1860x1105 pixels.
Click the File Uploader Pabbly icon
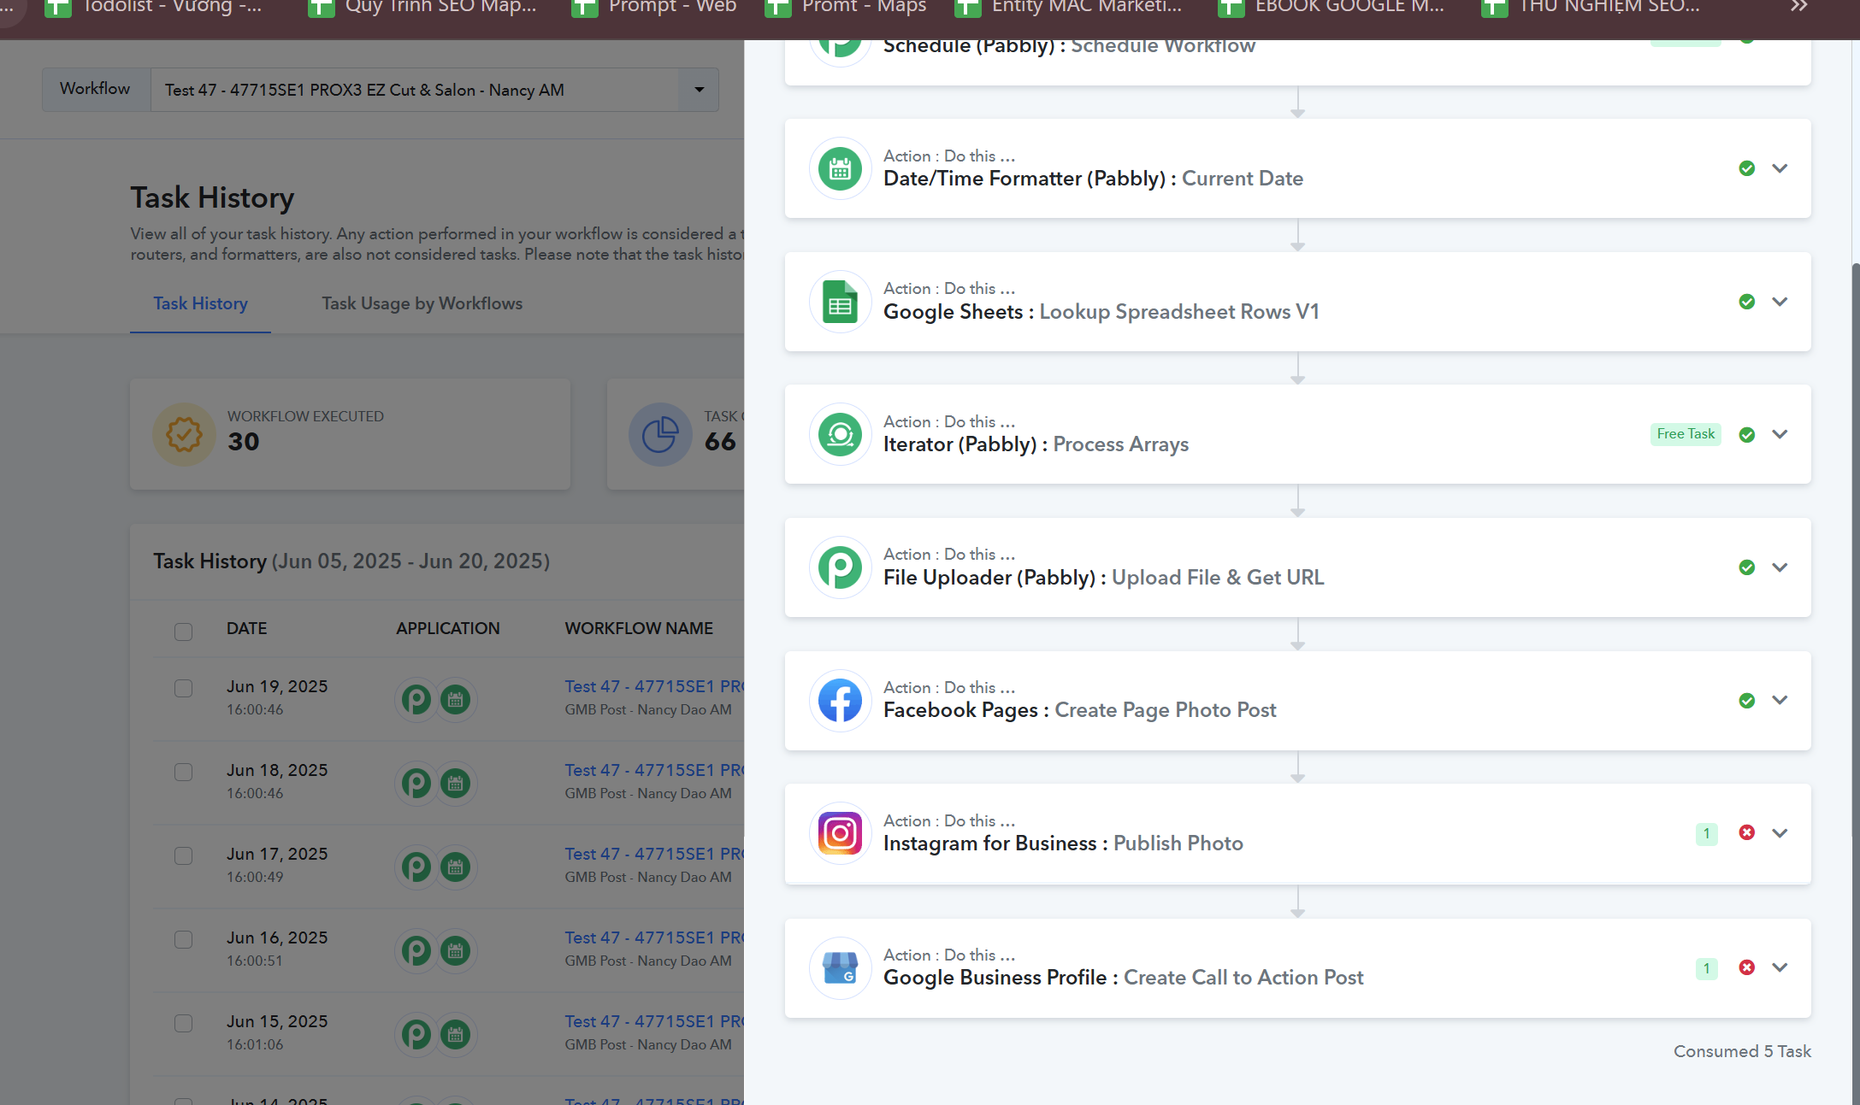coord(840,567)
